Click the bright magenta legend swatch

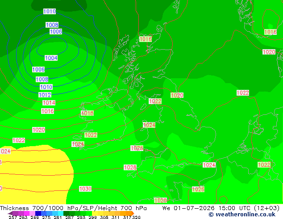(26, 213)
